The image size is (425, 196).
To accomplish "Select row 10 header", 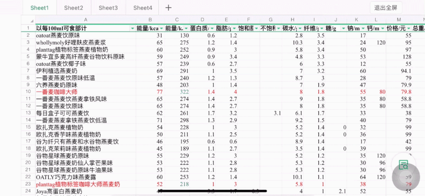I will [x=28, y=92].
